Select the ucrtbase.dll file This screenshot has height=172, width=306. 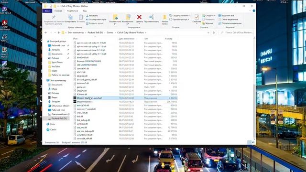tap(125, 124)
